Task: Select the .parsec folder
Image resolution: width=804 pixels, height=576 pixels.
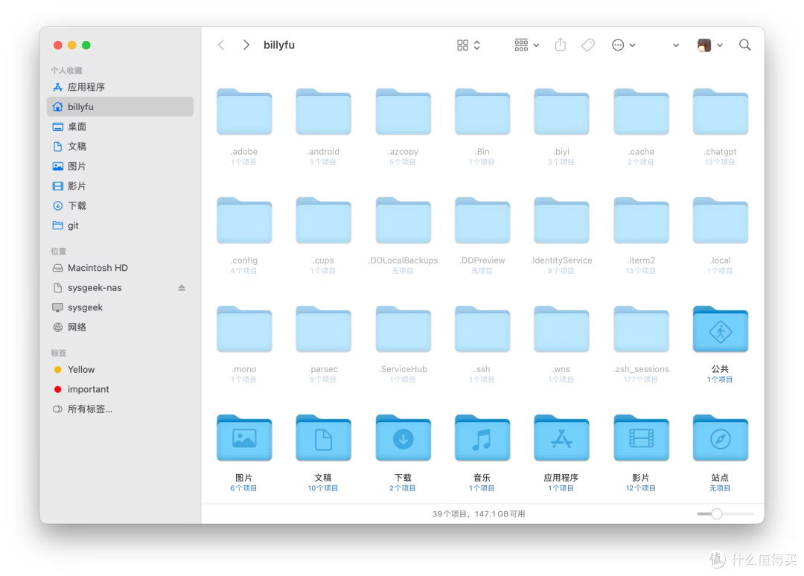Action: (x=323, y=329)
